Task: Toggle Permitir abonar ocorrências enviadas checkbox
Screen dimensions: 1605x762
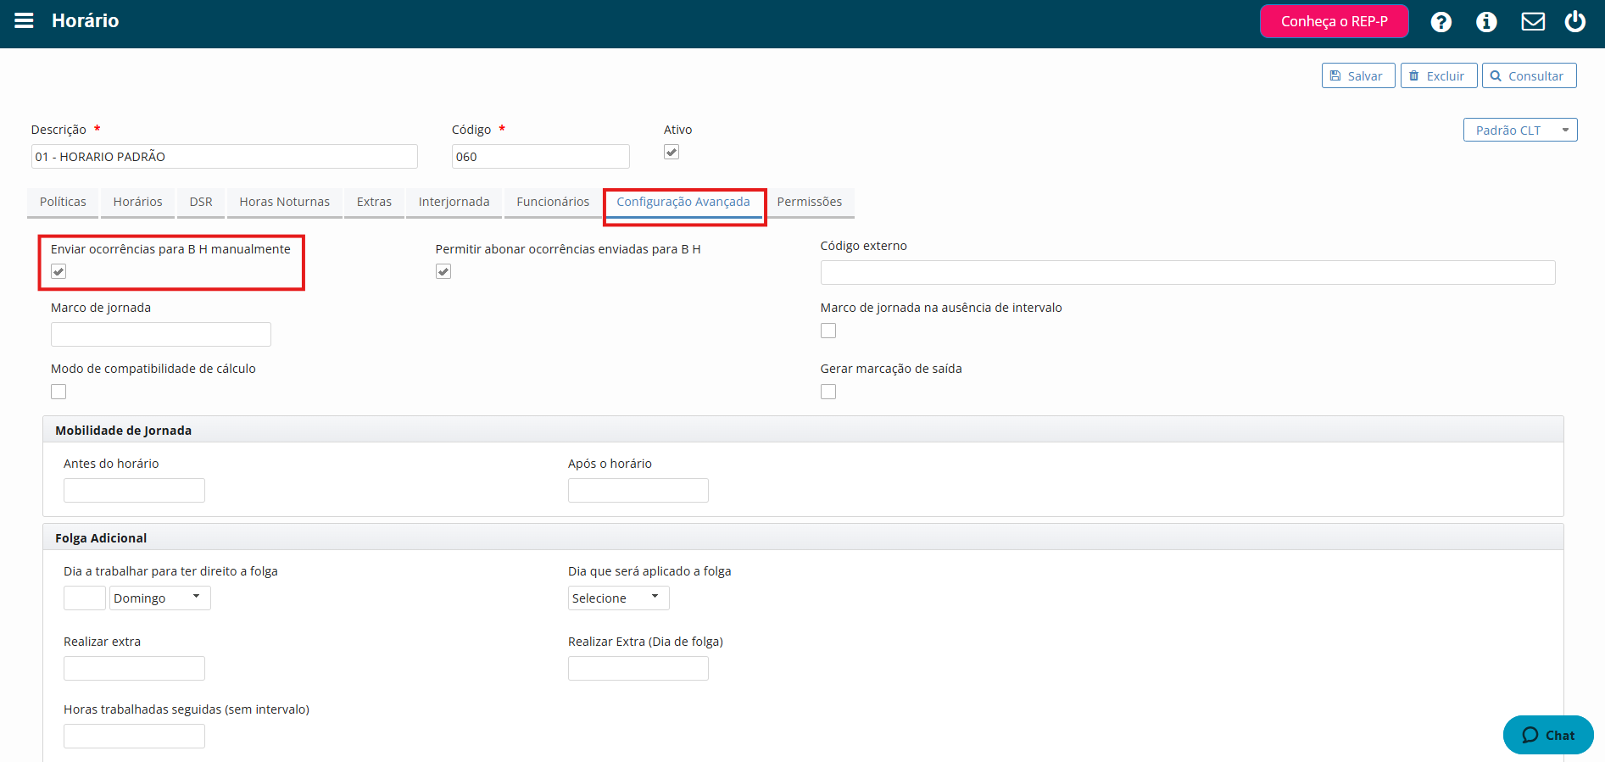Action: click(443, 271)
